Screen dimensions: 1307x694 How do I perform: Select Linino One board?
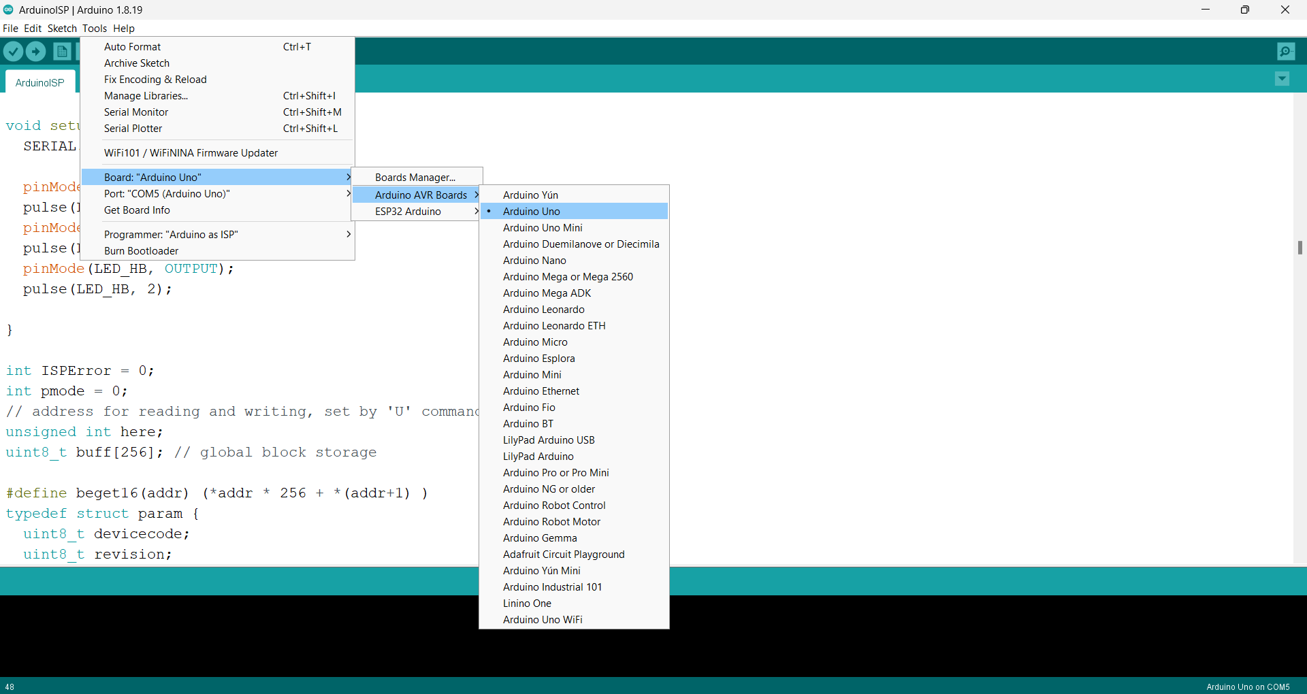coord(574,604)
